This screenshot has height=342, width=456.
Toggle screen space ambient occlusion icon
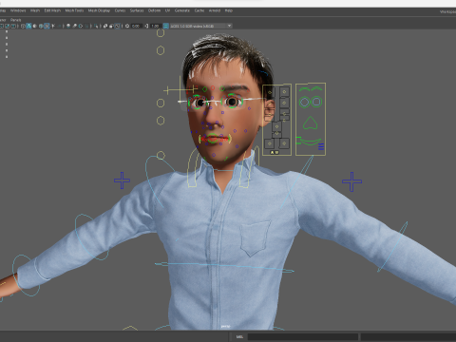[68, 26]
